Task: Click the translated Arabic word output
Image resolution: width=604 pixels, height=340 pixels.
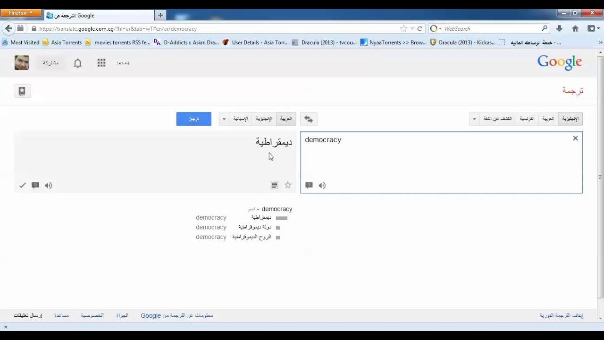Action: click(274, 142)
